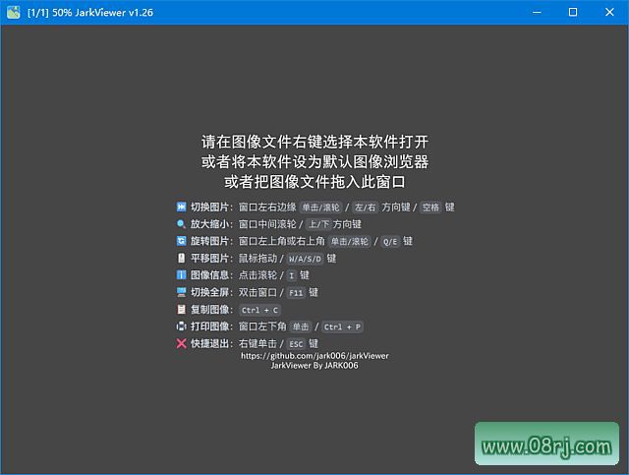This screenshot has width=629, height=475.
Task: Click the print image (打印图像) printer icon
Action: click(x=181, y=327)
